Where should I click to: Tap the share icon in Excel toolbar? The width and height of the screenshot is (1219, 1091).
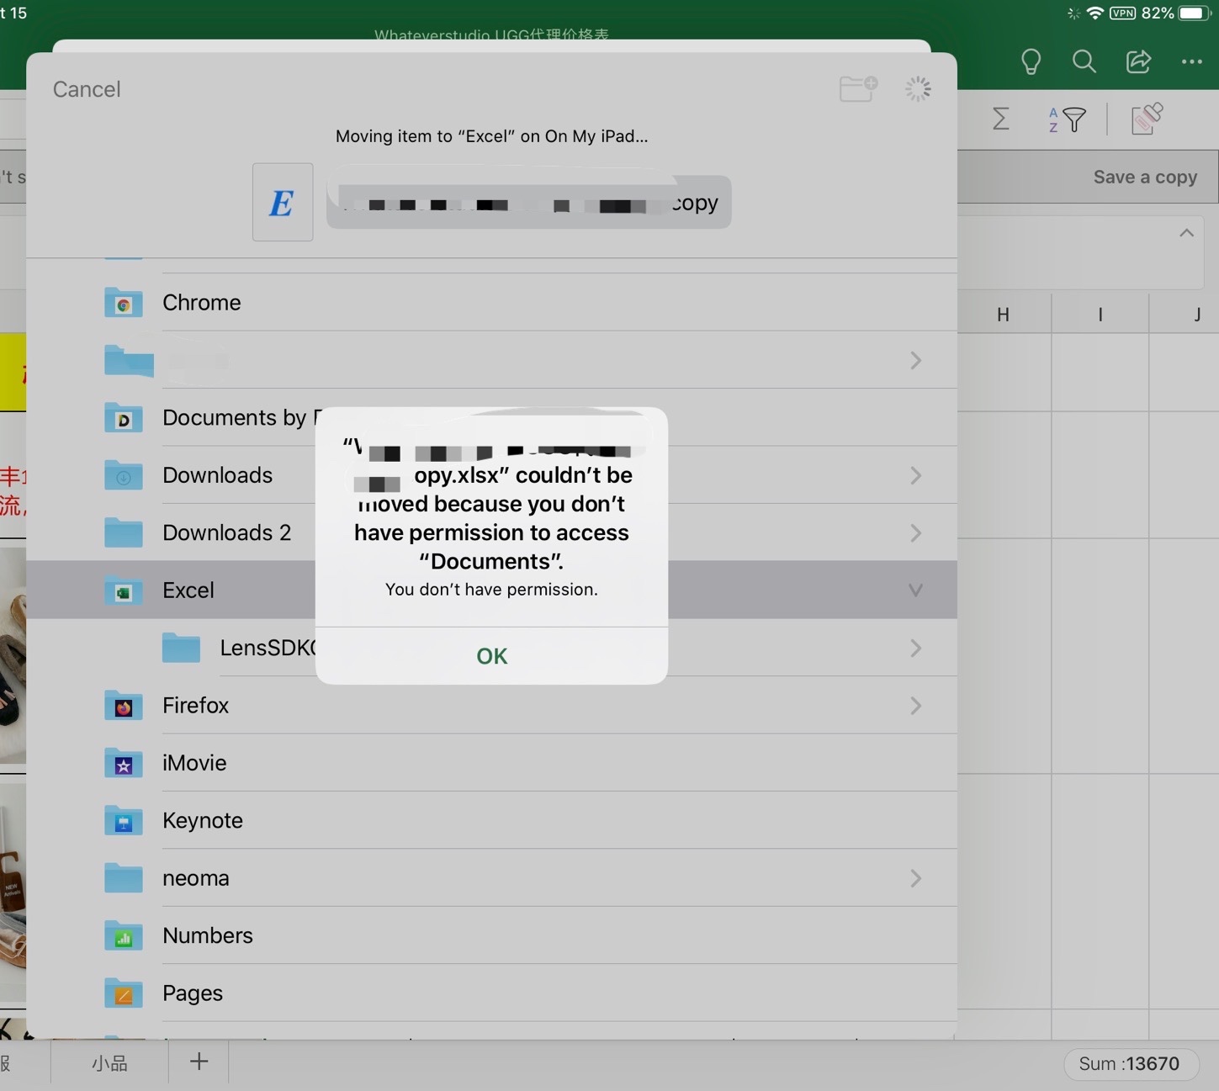pyautogui.click(x=1138, y=61)
